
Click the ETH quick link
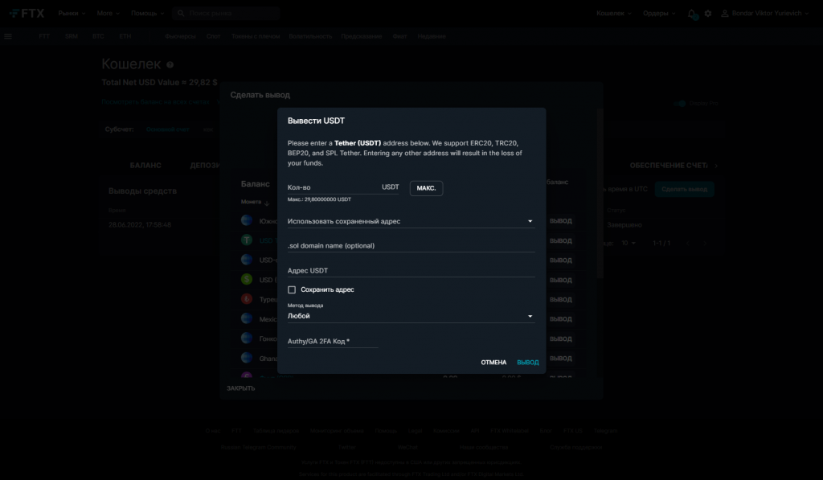tap(125, 36)
